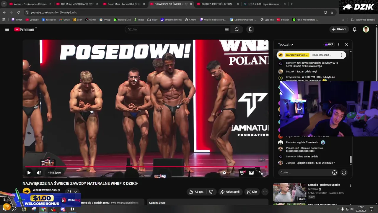The width and height of the screenshot is (378, 213).
Task: Open the on-screen keyboard in the search box
Action: point(227,29)
